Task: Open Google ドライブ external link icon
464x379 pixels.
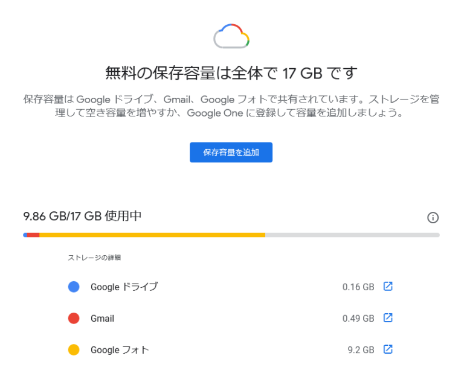Action: 388,287
